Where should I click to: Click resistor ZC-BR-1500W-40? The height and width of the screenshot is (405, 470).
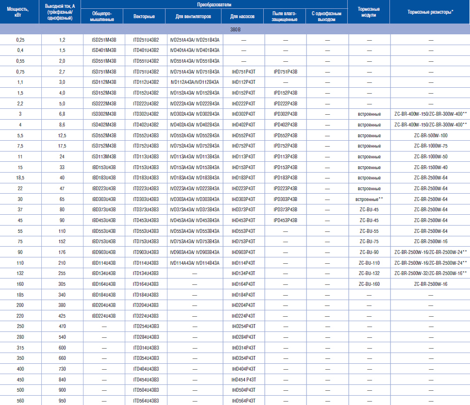(x=431, y=167)
